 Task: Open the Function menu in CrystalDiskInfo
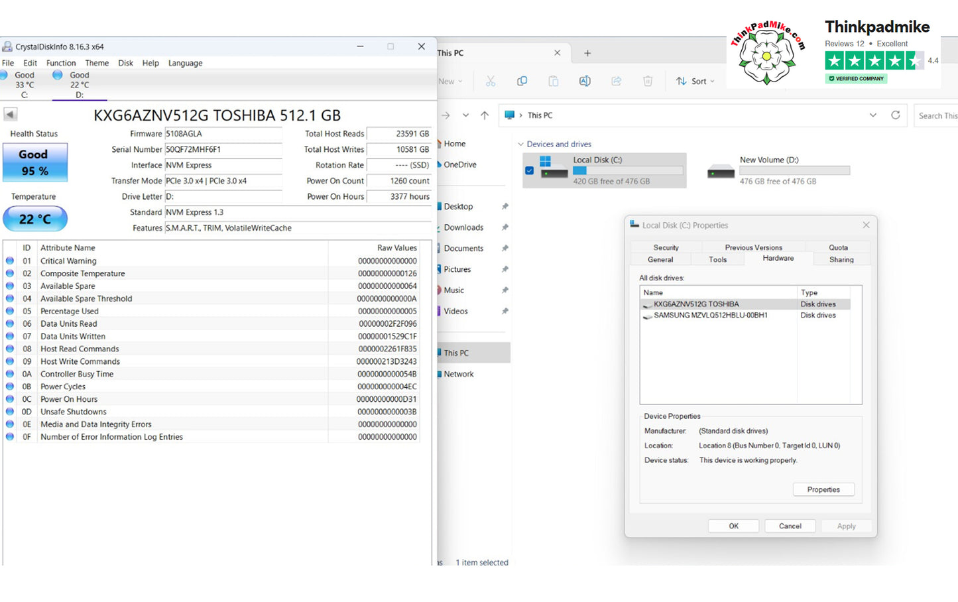(x=61, y=63)
